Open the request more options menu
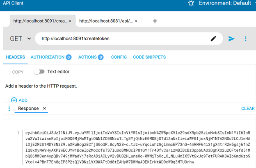The image size is (256, 168). pyautogui.click(x=246, y=39)
